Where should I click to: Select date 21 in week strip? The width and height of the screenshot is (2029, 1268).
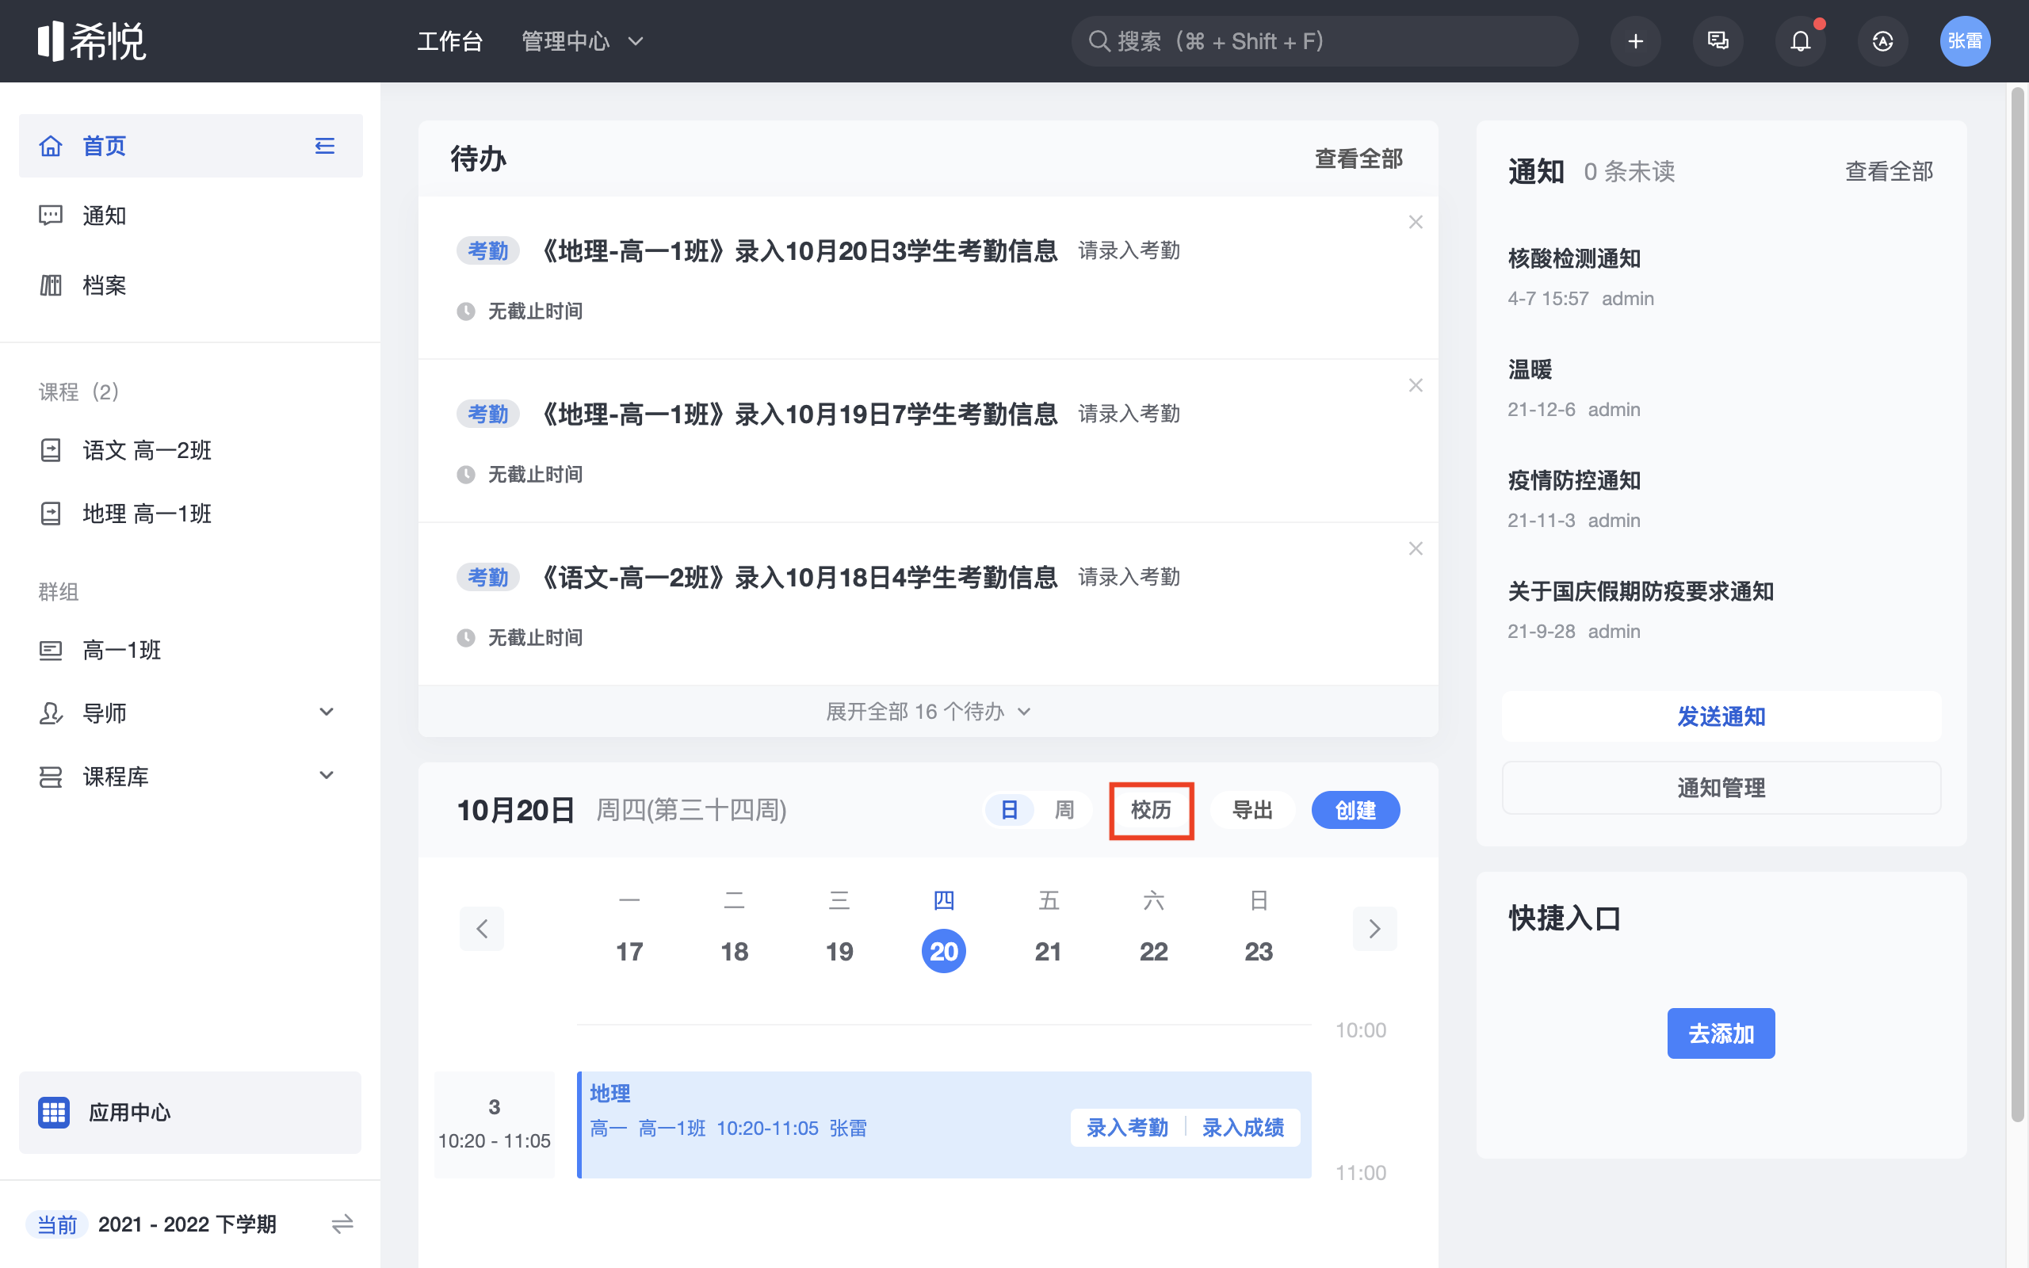(1048, 951)
